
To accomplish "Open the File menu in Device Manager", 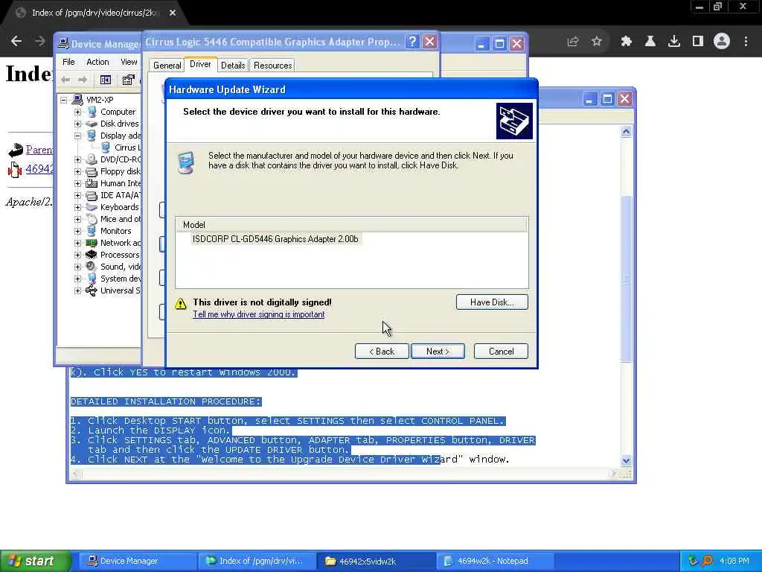I will pyautogui.click(x=68, y=62).
